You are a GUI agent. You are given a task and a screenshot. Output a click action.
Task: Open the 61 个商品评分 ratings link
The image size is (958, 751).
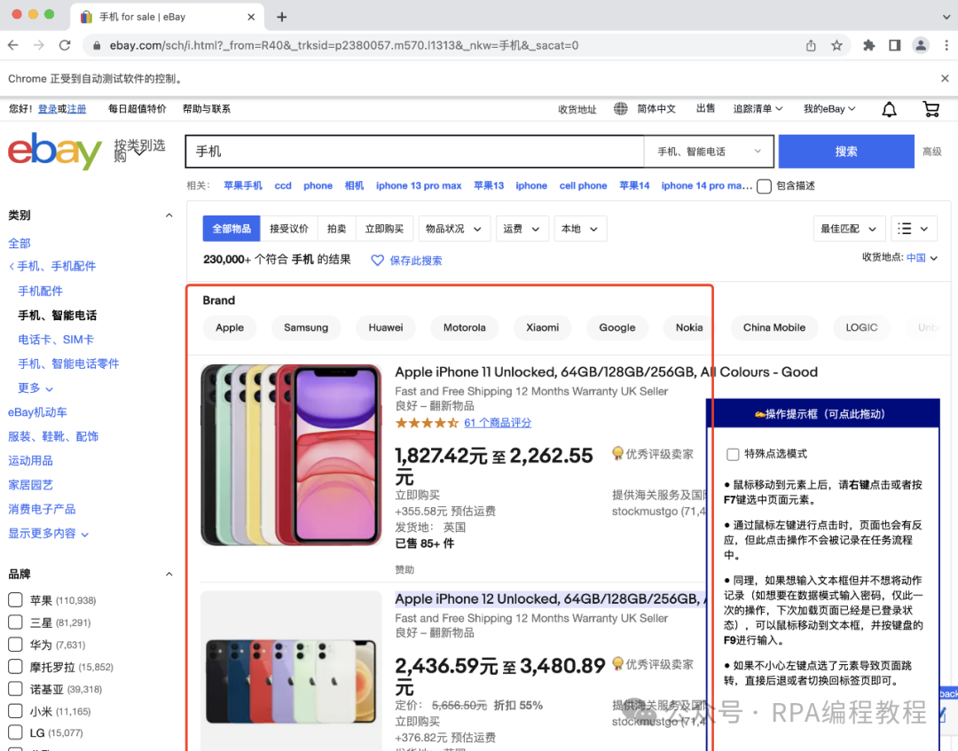pos(498,423)
